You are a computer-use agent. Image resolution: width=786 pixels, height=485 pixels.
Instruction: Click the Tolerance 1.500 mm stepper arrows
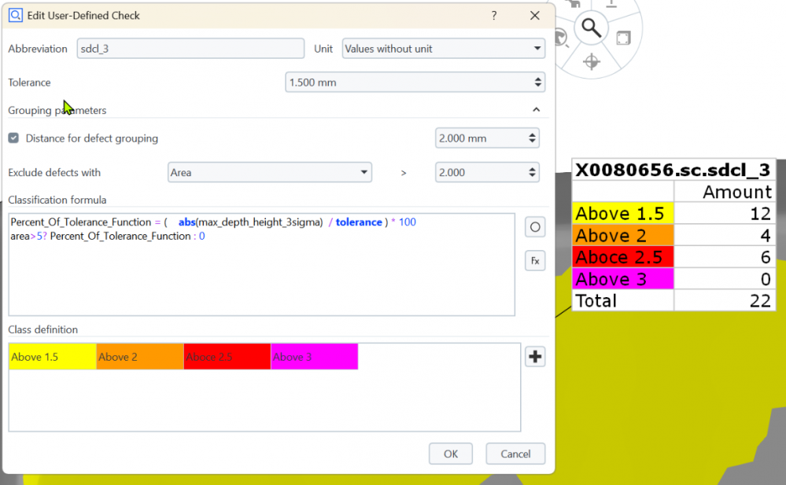click(538, 83)
